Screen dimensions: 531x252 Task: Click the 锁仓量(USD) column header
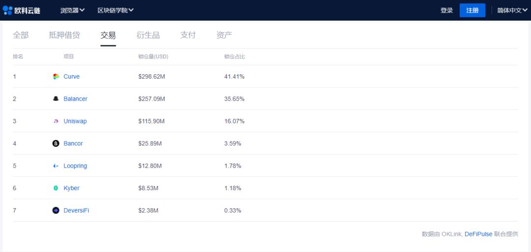coord(153,56)
